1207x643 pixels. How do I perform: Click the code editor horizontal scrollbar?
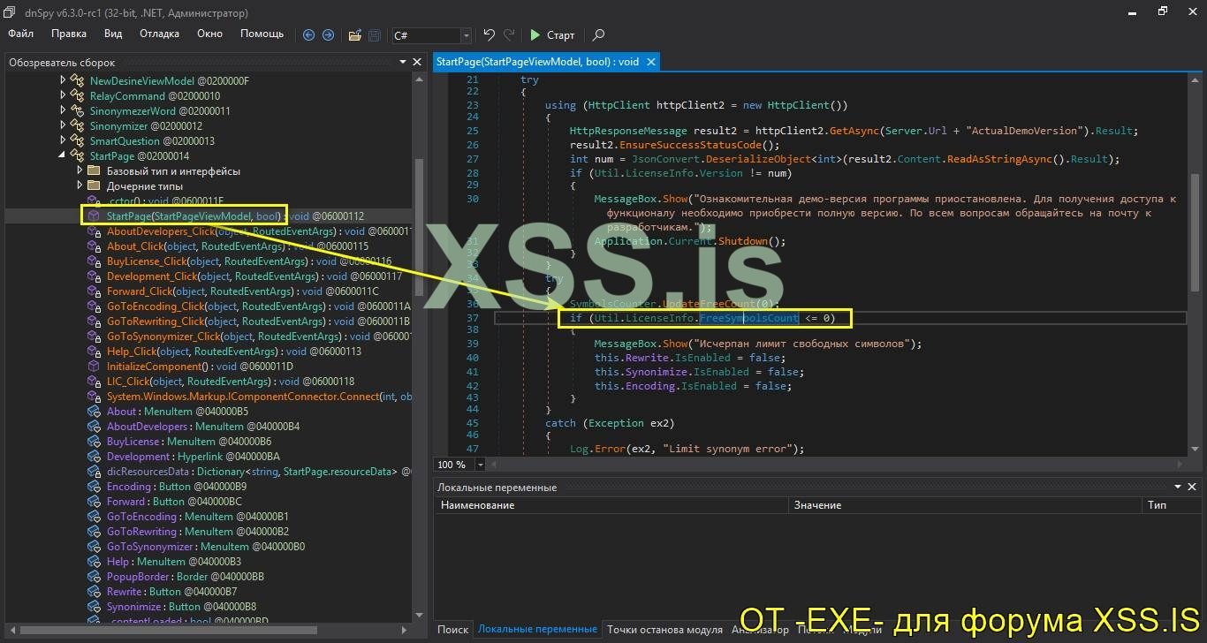[x=838, y=465]
